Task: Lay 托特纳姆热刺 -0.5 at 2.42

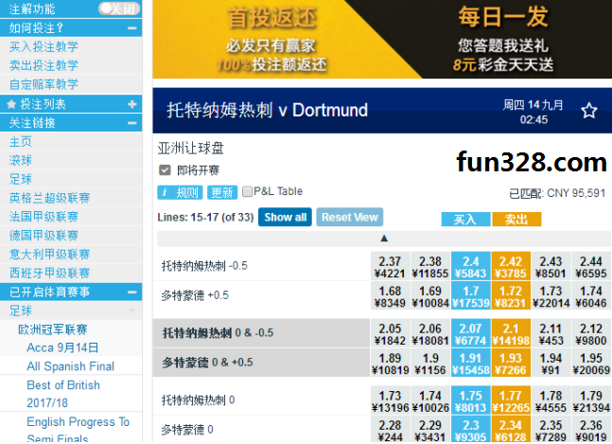Action: [x=511, y=267]
